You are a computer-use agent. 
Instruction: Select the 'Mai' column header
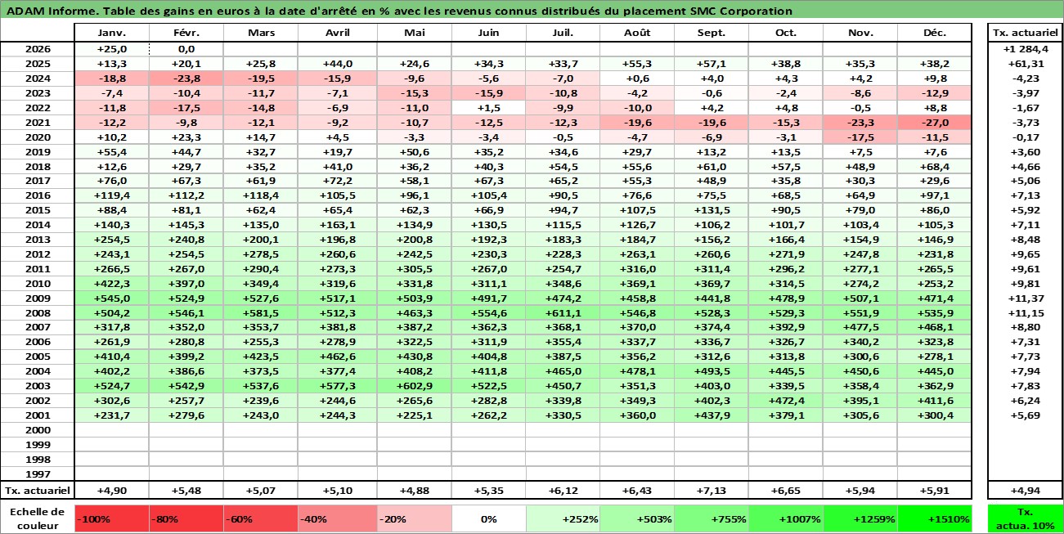click(414, 33)
